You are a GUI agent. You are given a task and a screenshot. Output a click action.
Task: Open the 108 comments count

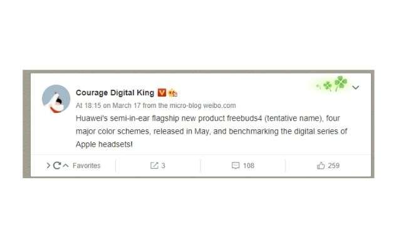[249, 166]
